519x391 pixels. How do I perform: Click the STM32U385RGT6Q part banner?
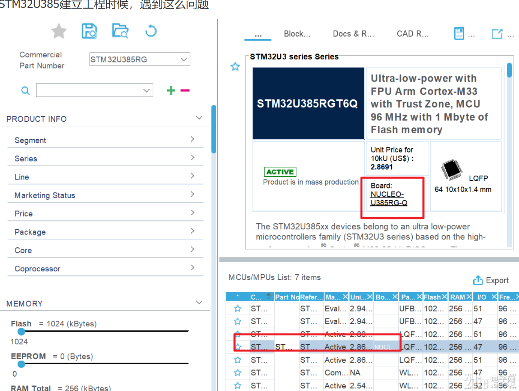[x=308, y=103]
